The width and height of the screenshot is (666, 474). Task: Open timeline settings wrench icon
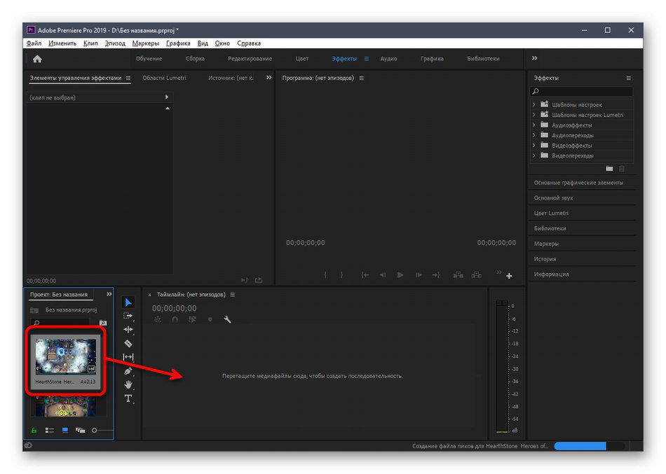(227, 319)
